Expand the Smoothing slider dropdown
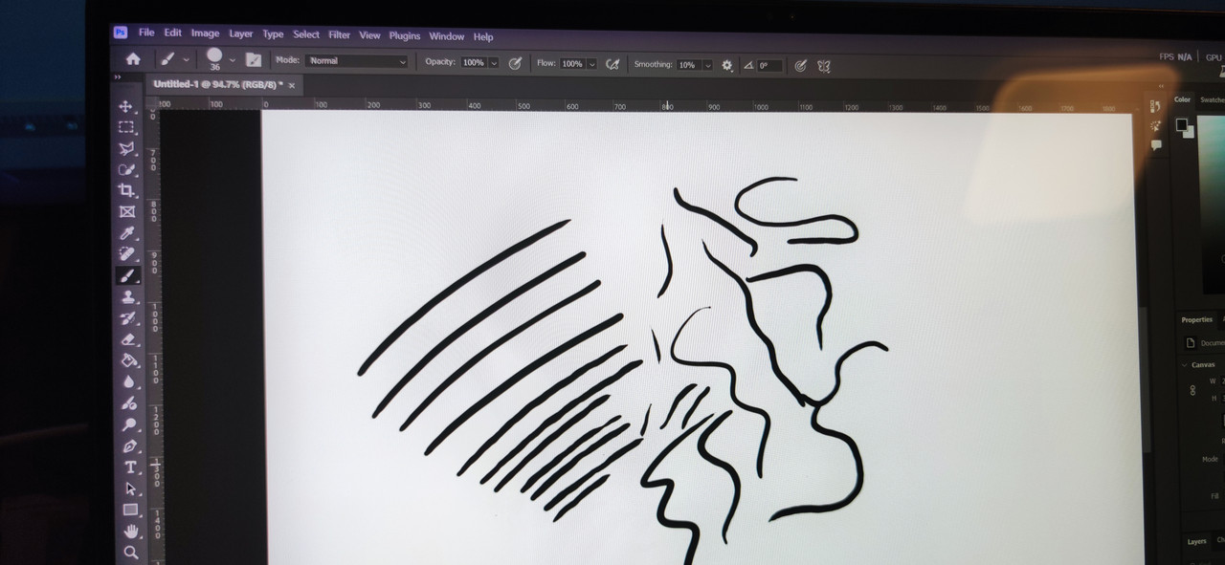 coord(707,65)
